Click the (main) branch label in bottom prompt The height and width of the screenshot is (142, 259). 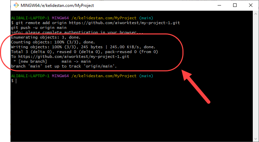point(146,76)
